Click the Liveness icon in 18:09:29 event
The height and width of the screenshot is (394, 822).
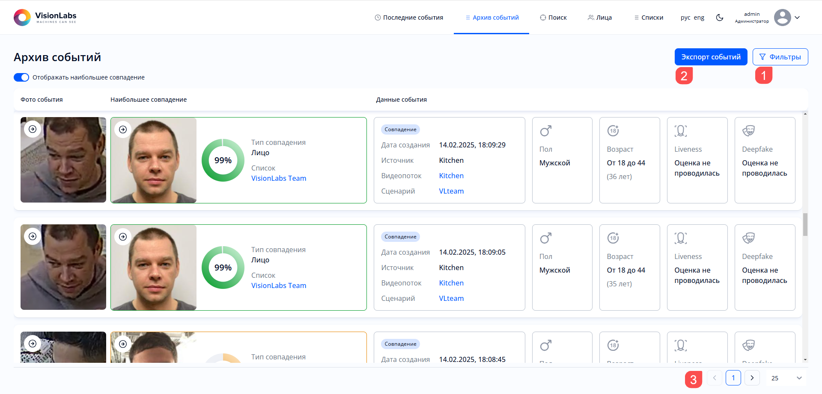681,131
